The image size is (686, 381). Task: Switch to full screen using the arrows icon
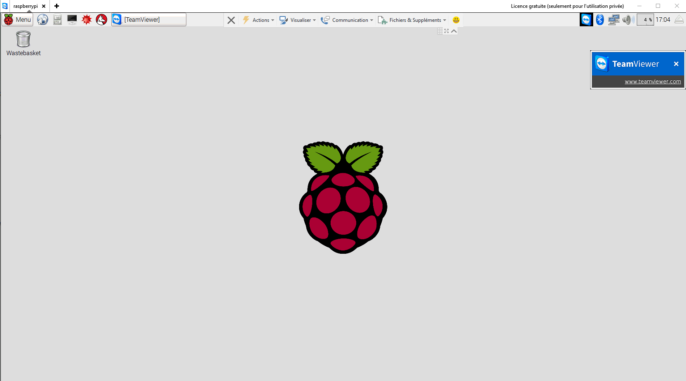446,31
